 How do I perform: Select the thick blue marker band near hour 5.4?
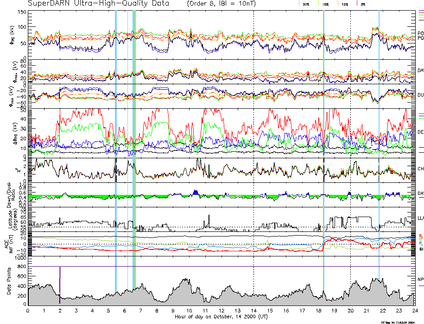(x=116, y=151)
